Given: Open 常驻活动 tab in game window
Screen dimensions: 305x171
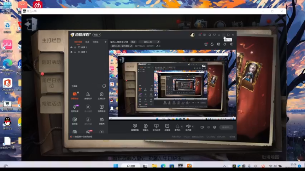Looking at the screenshot, I should tap(51, 104).
